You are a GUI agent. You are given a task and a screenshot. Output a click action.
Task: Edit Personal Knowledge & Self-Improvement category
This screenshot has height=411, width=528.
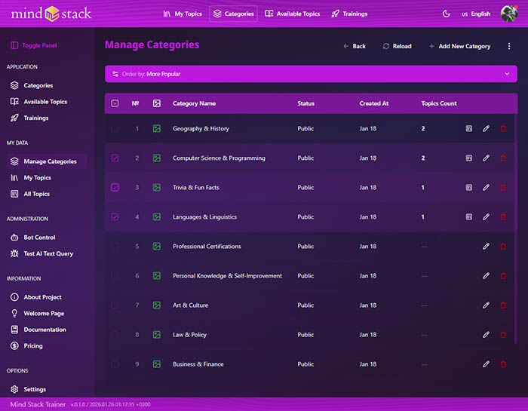486,276
